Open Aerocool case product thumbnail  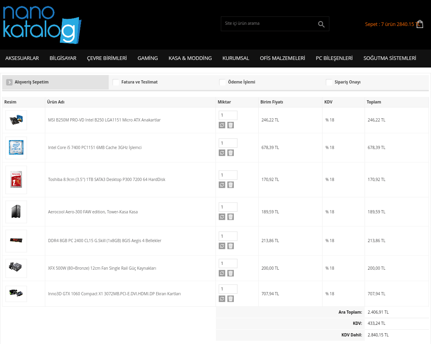click(x=16, y=212)
